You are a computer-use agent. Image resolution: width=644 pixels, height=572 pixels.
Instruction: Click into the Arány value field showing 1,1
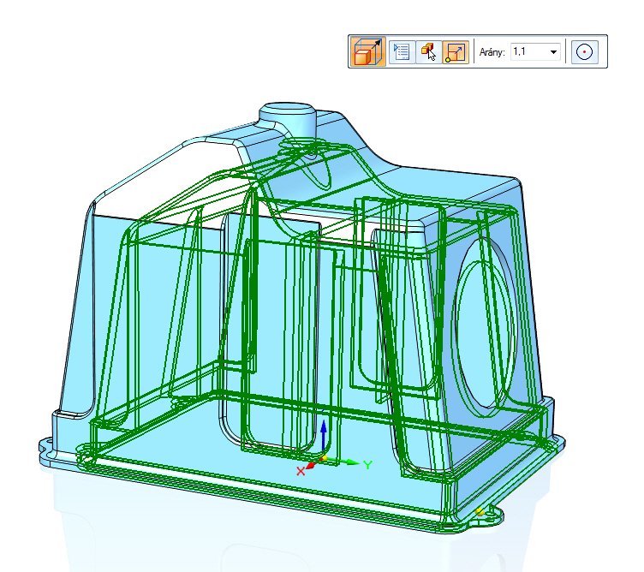[530, 52]
